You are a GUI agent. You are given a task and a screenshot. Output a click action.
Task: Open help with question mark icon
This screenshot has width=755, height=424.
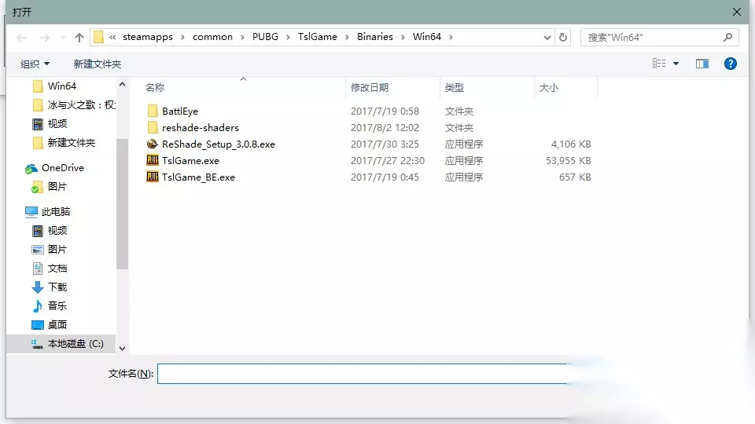point(731,64)
